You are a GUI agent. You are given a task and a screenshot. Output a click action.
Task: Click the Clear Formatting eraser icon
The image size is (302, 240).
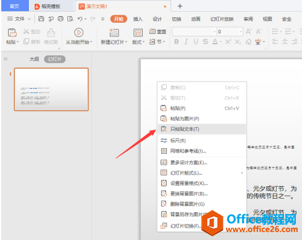[x=248, y=42]
